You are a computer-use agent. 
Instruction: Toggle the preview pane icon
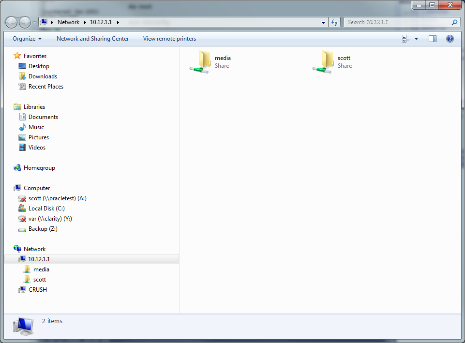tap(432, 39)
